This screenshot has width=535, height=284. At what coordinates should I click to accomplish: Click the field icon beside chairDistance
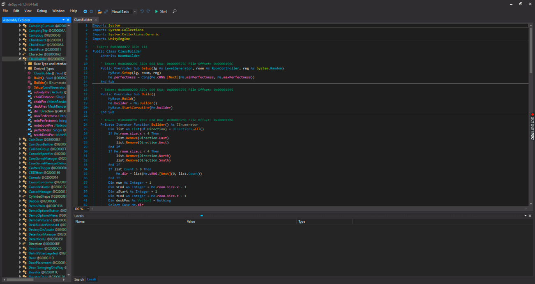click(29, 97)
